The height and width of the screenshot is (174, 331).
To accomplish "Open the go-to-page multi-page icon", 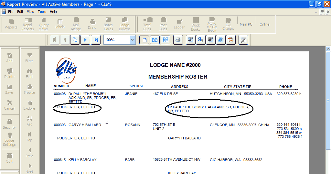I will pos(75,40).
